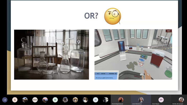Select the sunset photo participant avatar
This screenshot has height=105, width=187.
(45, 100)
